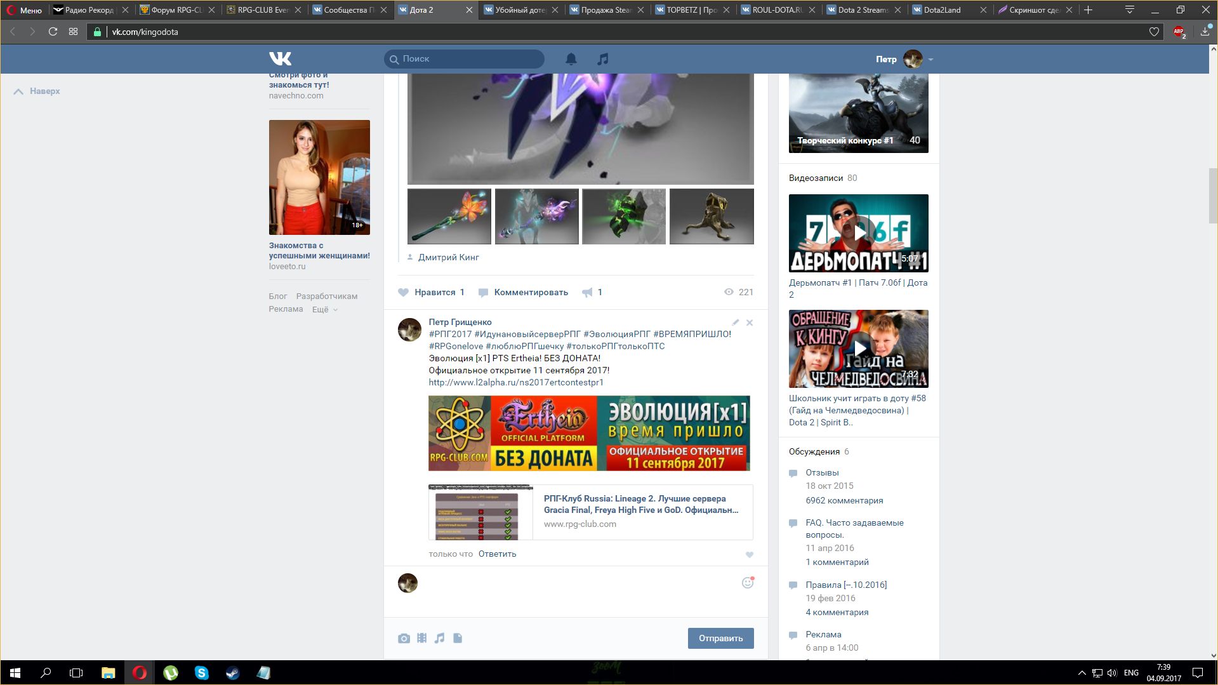Open the music note icon in VK header
Viewport: 1218px width, 685px height.
[x=602, y=59]
